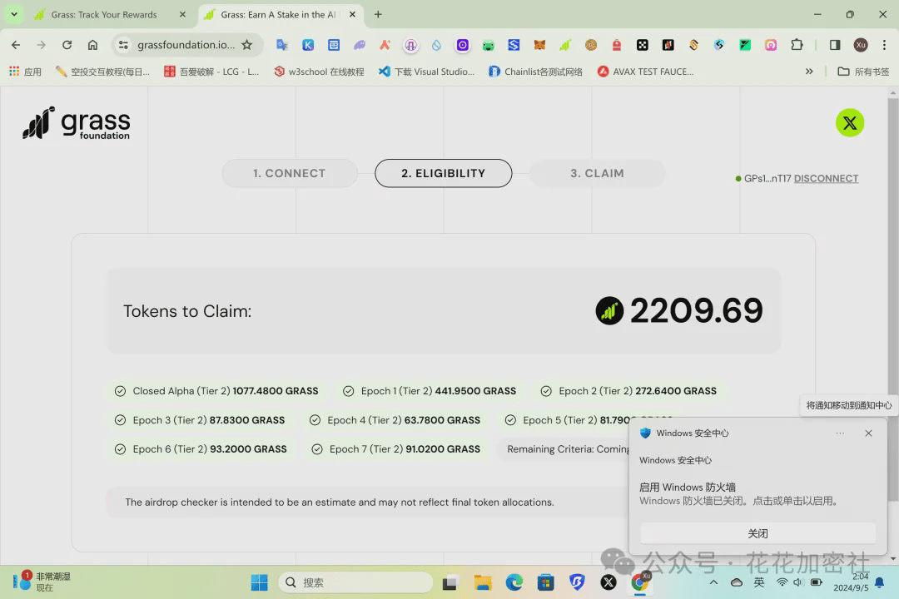This screenshot has width=899, height=599.
Task: Click the grassfoundation.io address bar
Action: pyautogui.click(x=186, y=45)
